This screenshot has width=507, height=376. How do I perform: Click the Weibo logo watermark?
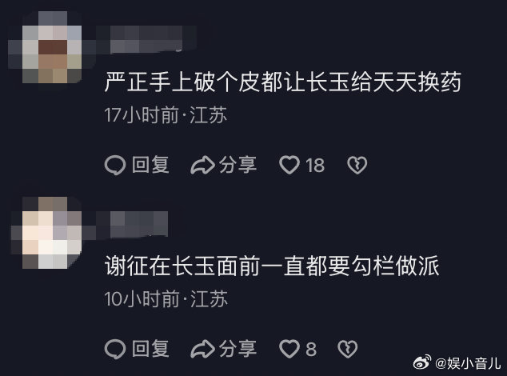[x=422, y=362]
